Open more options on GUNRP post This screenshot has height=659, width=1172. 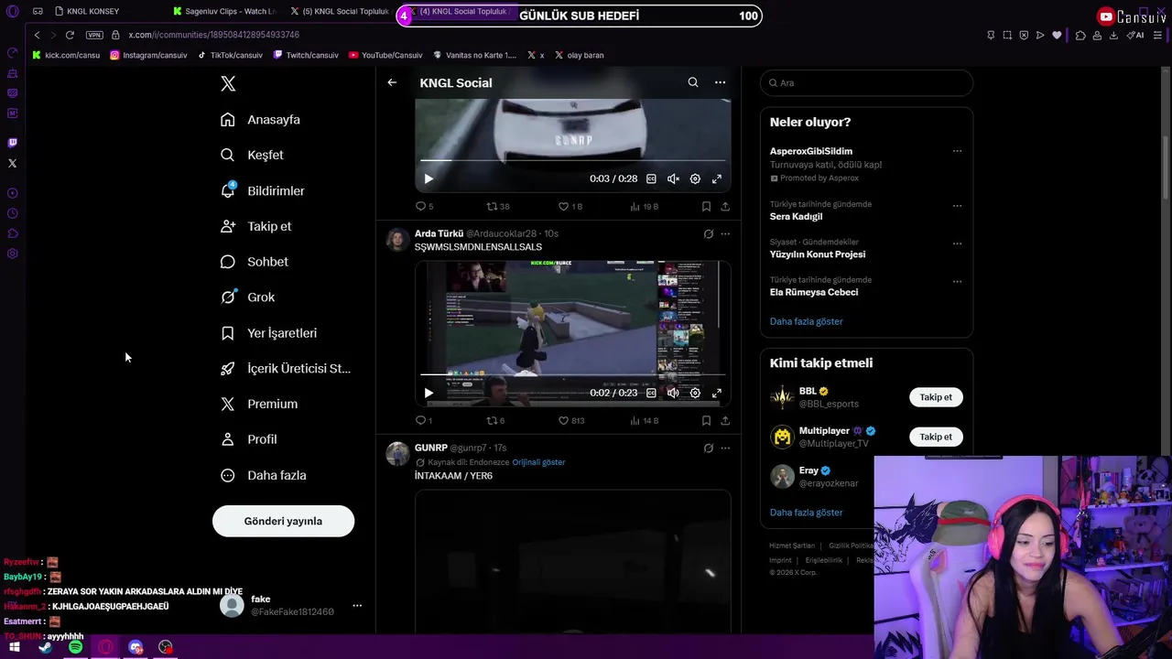(x=725, y=448)
